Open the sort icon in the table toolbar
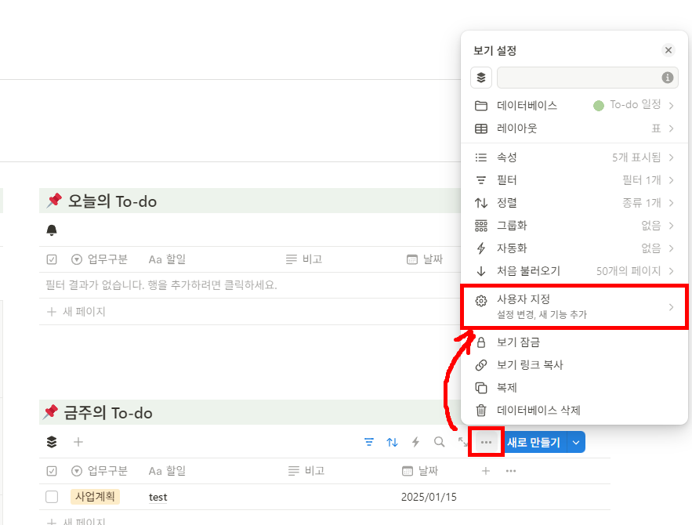The image size is (692, 525). (392, 442)
